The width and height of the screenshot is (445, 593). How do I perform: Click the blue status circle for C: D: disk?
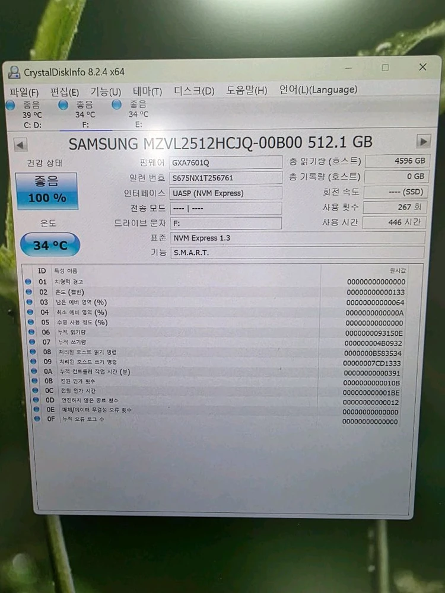(11, 105)
